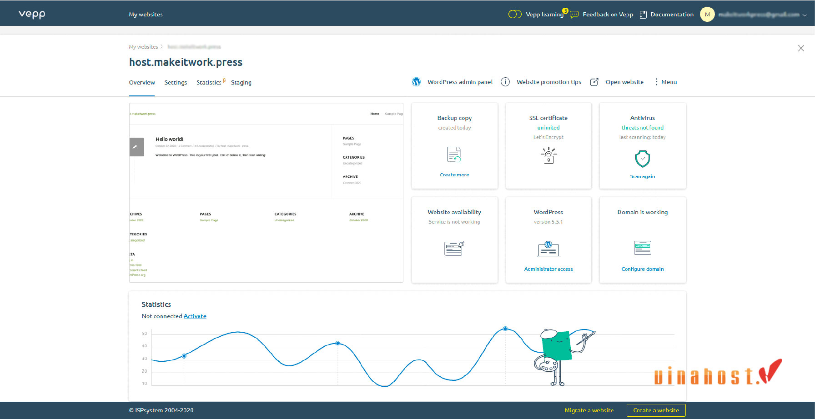Open website link

click(x=624, y=82)
